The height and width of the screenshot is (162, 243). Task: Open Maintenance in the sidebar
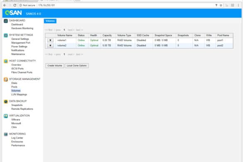18,54
